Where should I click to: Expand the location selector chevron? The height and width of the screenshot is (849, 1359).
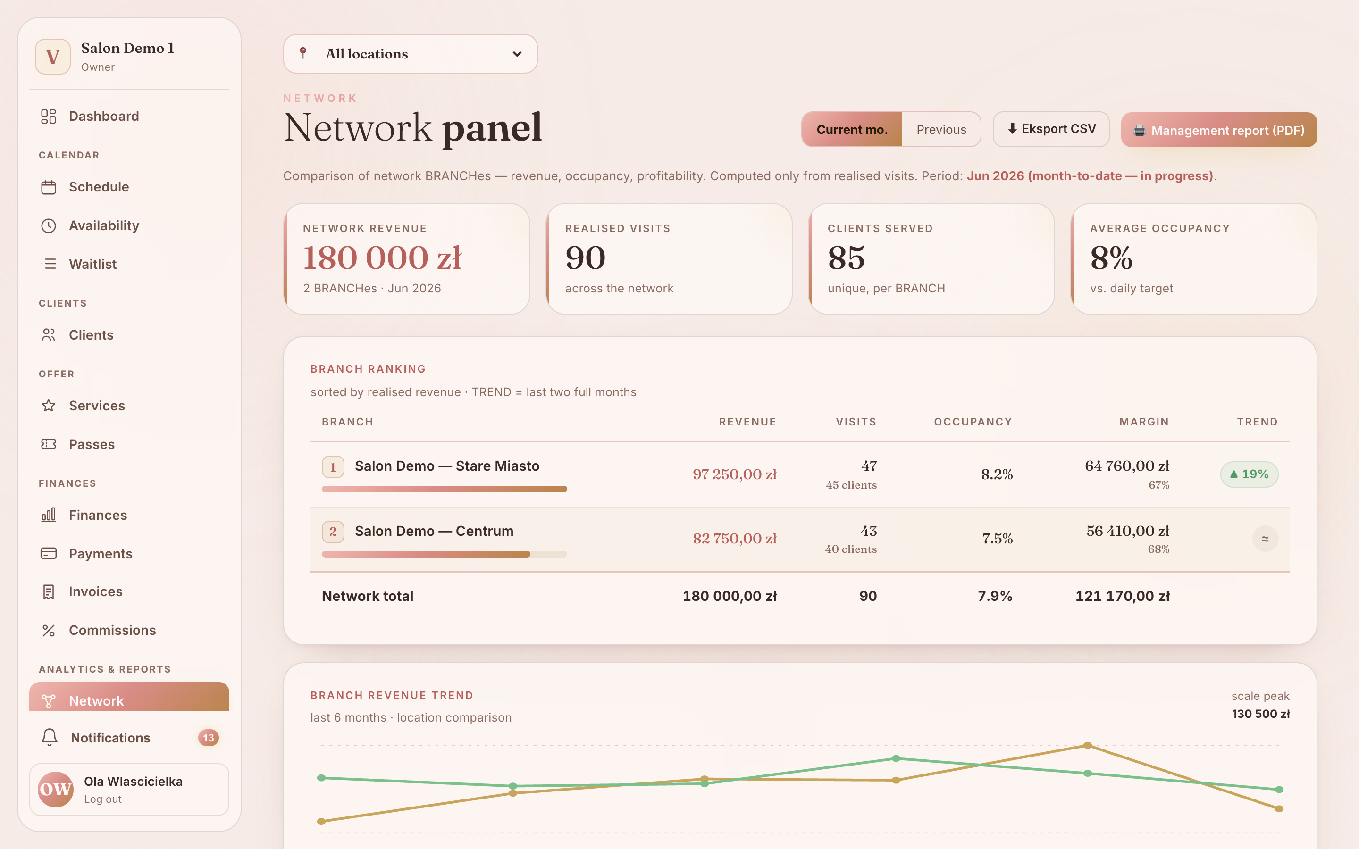(517, 54)
